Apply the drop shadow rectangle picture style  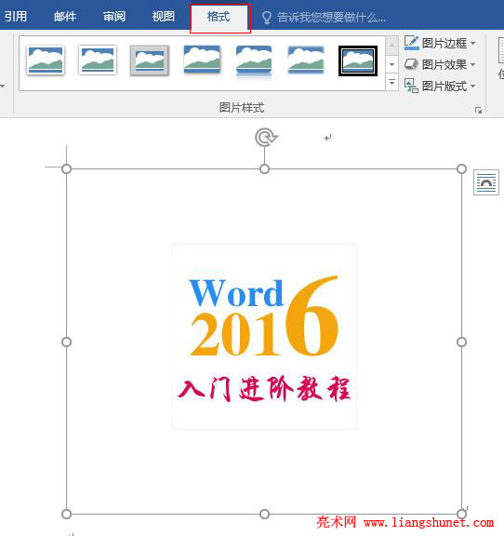(202, 60)
